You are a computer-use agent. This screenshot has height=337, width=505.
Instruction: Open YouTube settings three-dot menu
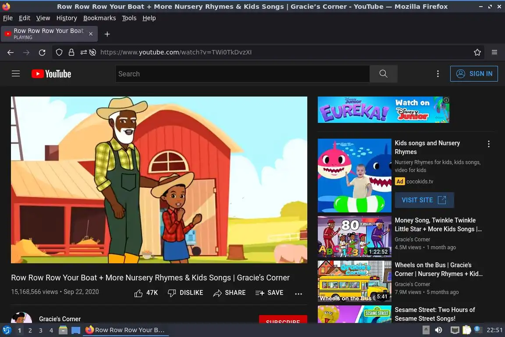click(x=437, y=74)
